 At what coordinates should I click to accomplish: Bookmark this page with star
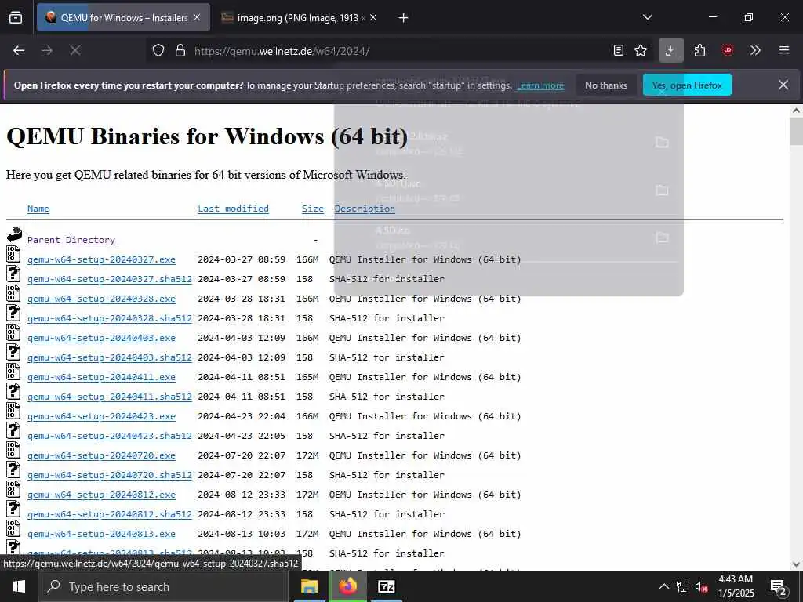click(x=641, y=50)
